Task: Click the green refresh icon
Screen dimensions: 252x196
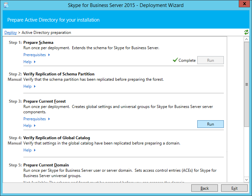Action: coord(246,32)
